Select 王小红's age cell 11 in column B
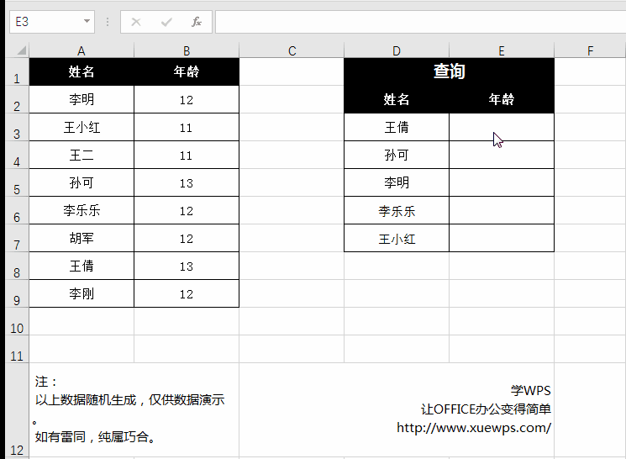 pyautogui.click(x=187, y=127)
